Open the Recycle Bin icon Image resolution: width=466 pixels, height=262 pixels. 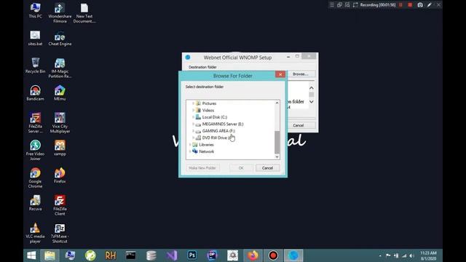[x=35, y=65]
